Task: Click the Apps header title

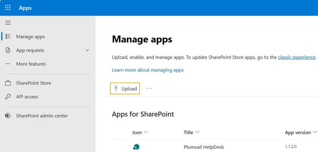Action: pyautogui.click(x=25, y=8)
